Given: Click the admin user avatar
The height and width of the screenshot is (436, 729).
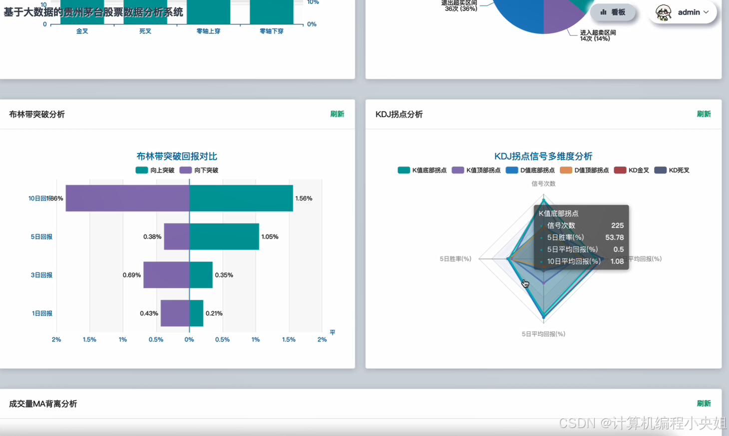Looking at the screenshot, I should pyautogui.click(x=663, y=12).
